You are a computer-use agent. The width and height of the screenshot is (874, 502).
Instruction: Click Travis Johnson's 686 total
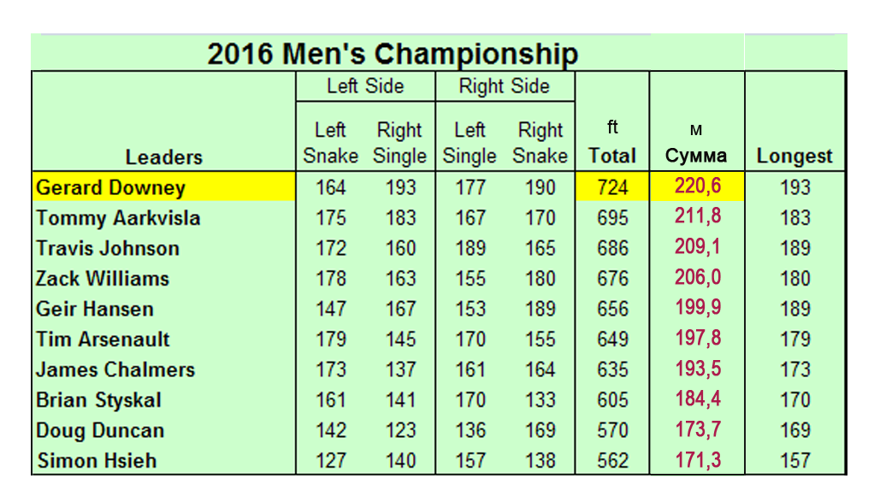[x=612, y=248]
